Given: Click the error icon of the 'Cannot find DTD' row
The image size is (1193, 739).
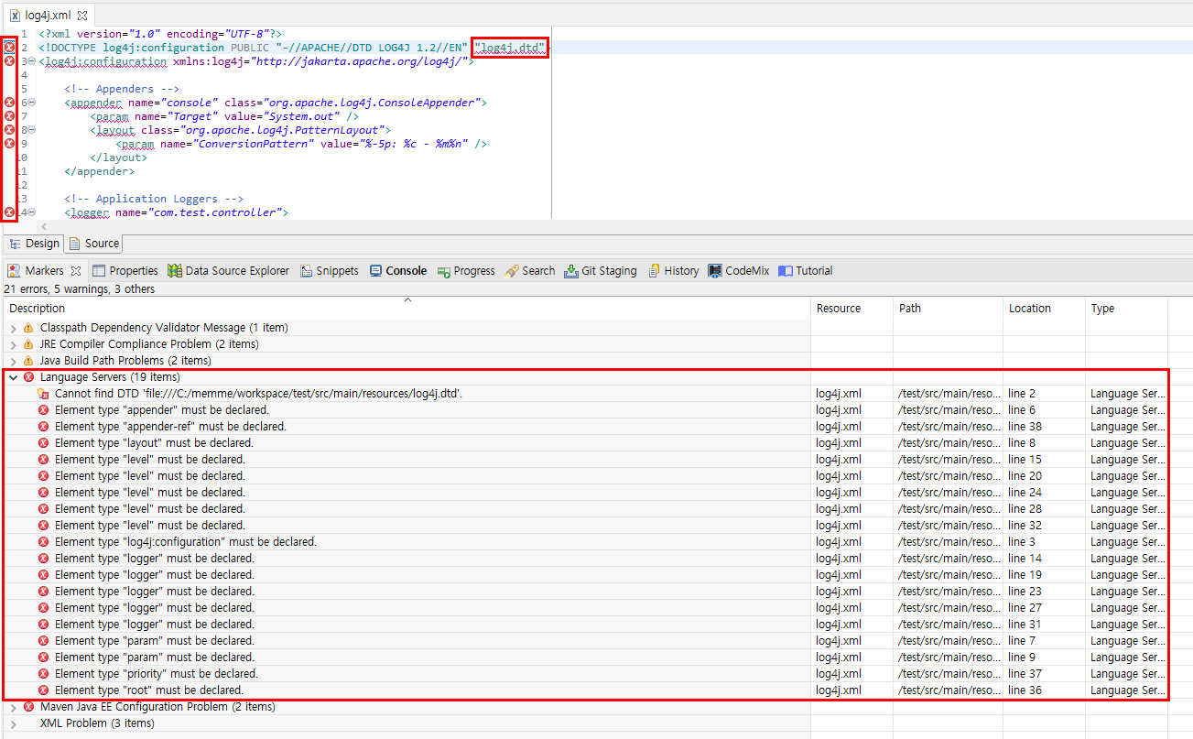Looking at the screenshot, I should pyautogui.click(x=43, y=394).
